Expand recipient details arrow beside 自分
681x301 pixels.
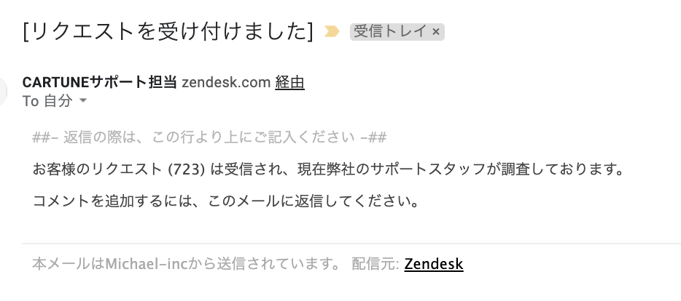83,101
